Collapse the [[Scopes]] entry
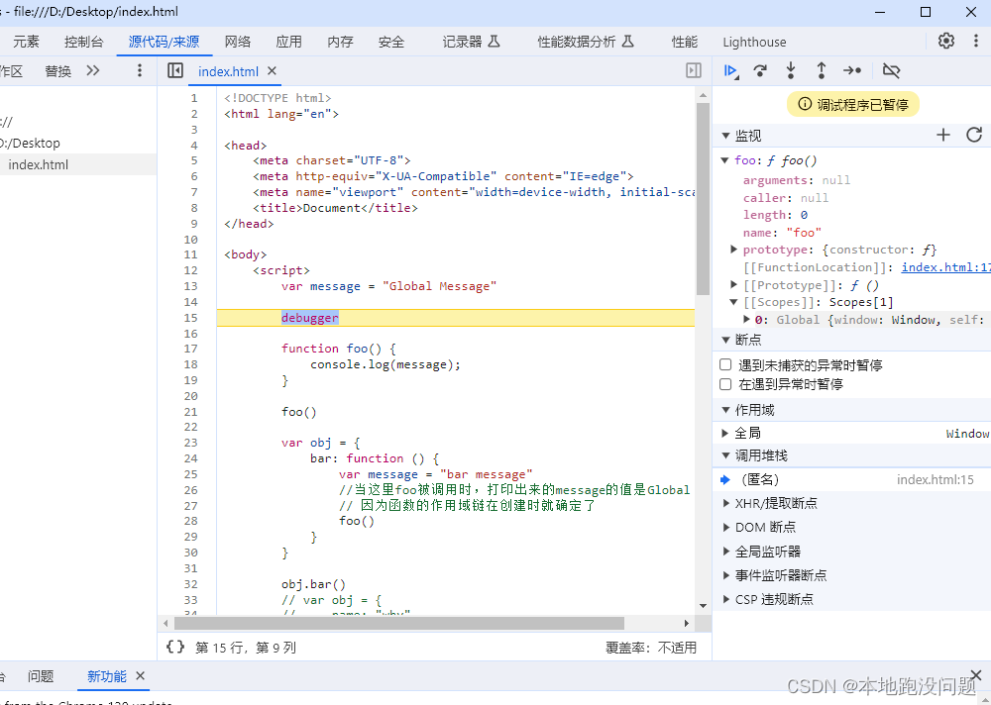 click(733, 302)
